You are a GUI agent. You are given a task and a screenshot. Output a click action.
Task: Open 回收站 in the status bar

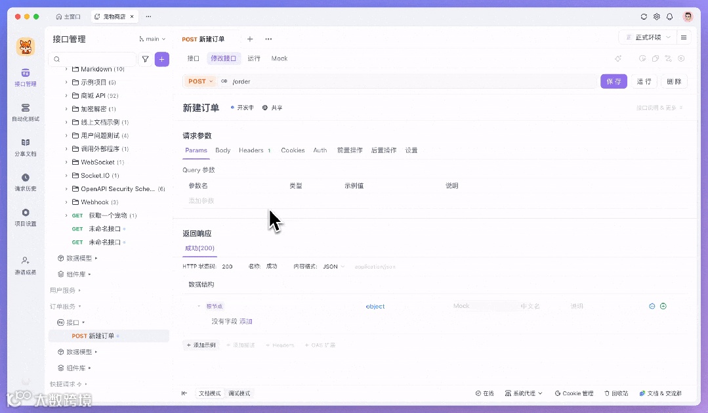(616, 393)
